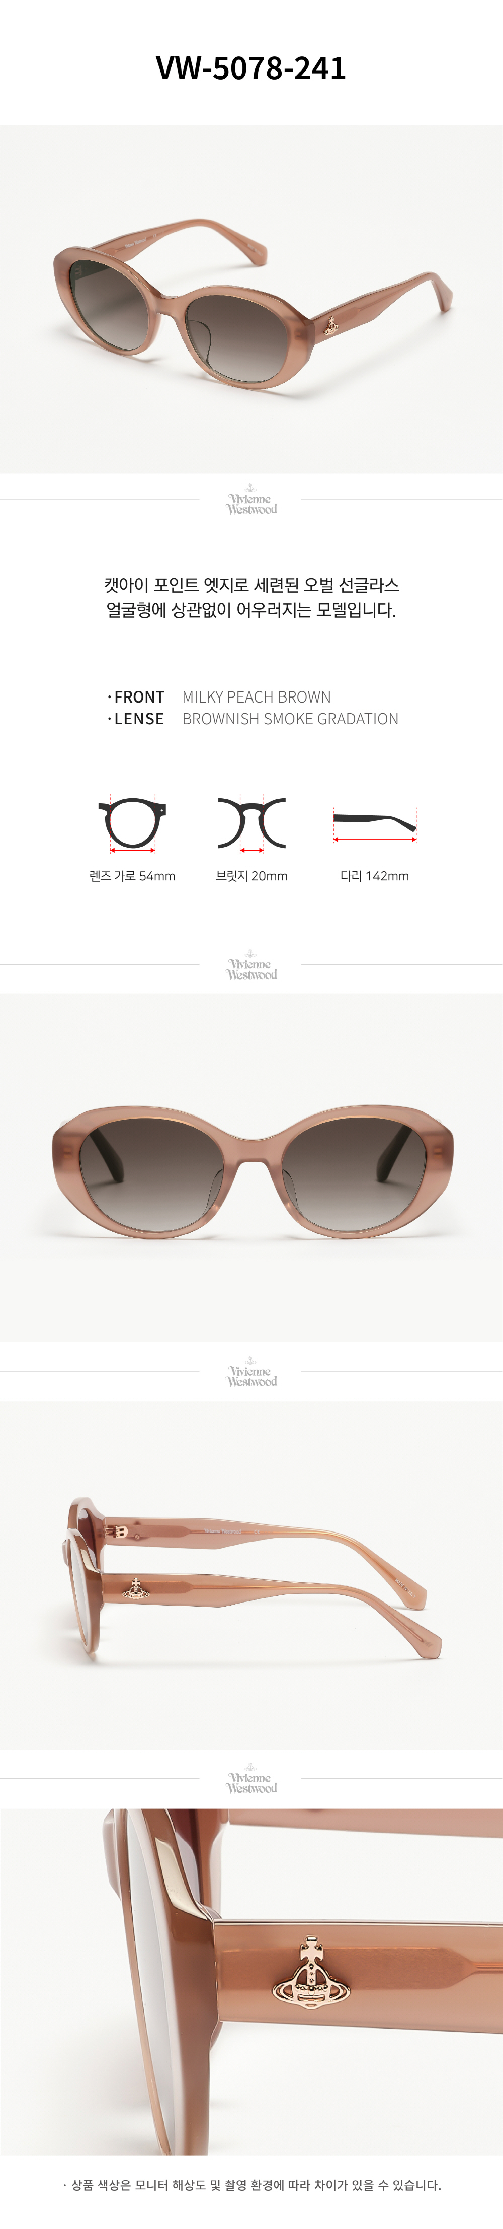Click the FRONT Milky Peach Brown text
Image resolution: width=503 pixels, height=2229 pixels.
[219, 696]
